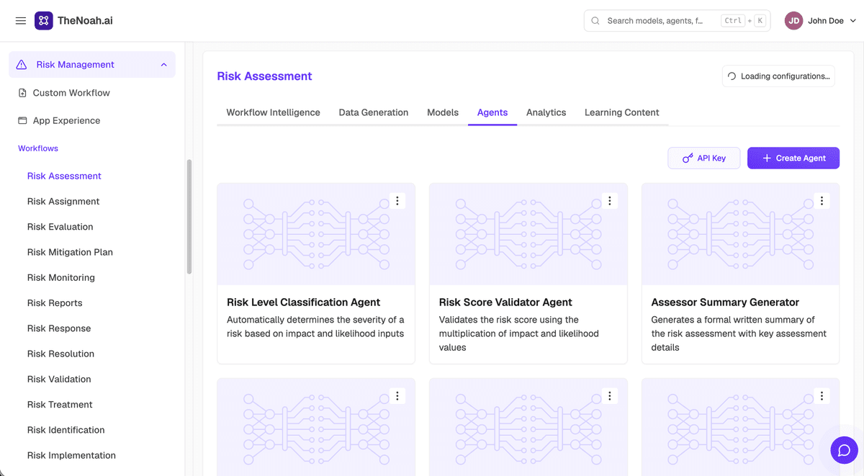Click the Risk Assessment page heading
The height and width of the screenshot is (476, 864).
[264, 76]
